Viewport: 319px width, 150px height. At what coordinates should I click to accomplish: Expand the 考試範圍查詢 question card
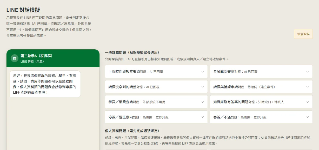tap(261, 72)
